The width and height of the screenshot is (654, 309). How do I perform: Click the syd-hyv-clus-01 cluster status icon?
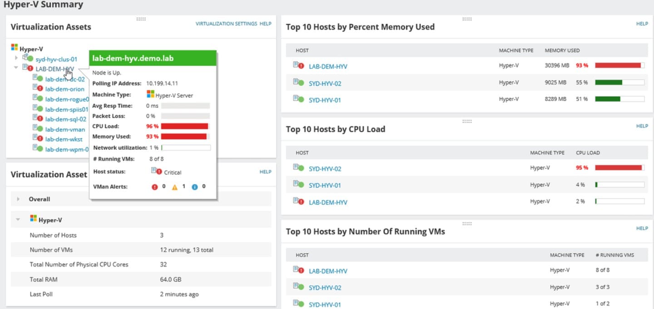(x=28, y=58)
